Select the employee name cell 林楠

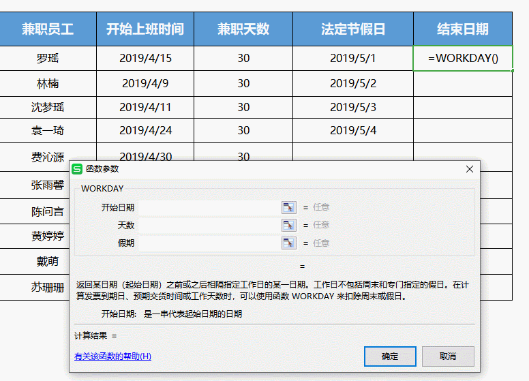[48, 84]
